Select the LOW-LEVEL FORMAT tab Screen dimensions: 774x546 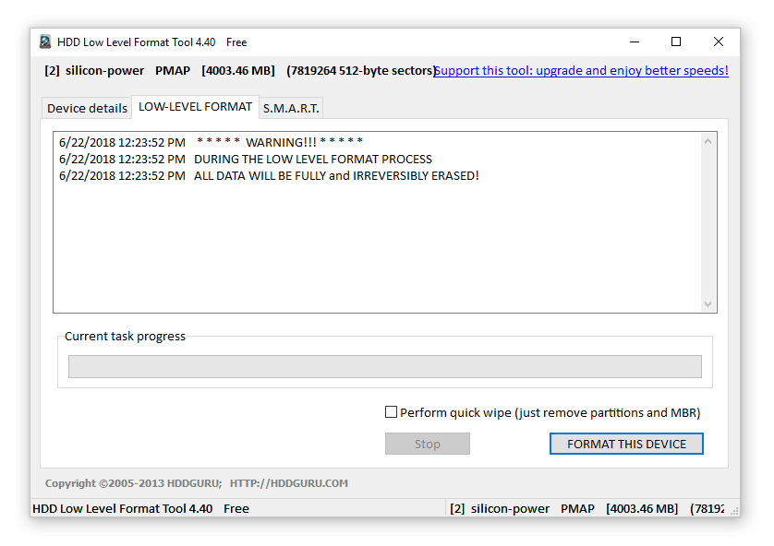(x=195, y=107)
